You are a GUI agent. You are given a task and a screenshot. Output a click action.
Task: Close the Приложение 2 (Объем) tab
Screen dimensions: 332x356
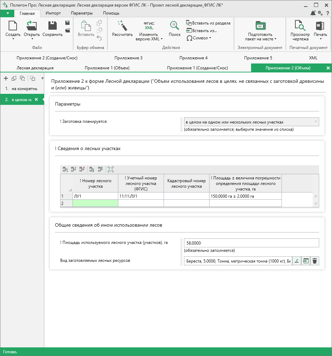pos(328,68)
